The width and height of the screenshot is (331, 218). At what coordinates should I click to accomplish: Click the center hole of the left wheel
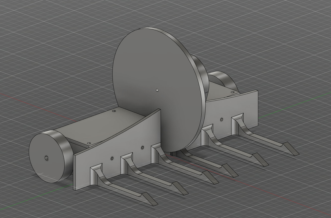click(x=47, y=158)
